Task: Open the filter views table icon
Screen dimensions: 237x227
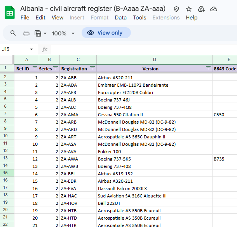Action: pyautogui.click(x=40, y=33)
